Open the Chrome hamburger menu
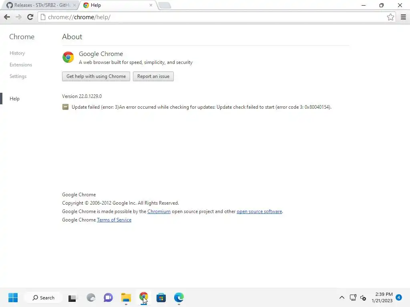The image size is (410, 307). (x=403, y=17)
